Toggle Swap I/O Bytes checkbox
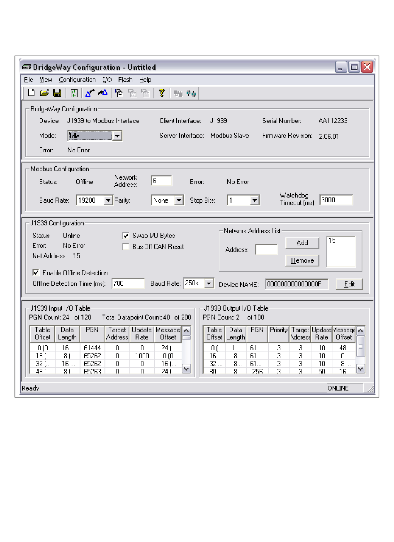The height and width of the screenshot is (542, 394). [x=126, y=236]
